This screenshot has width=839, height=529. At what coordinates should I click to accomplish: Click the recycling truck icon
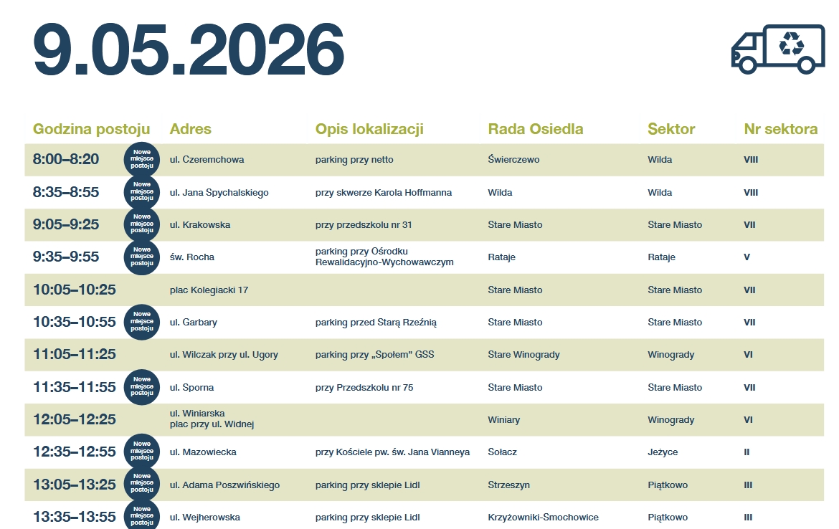(x=777, y=49)
